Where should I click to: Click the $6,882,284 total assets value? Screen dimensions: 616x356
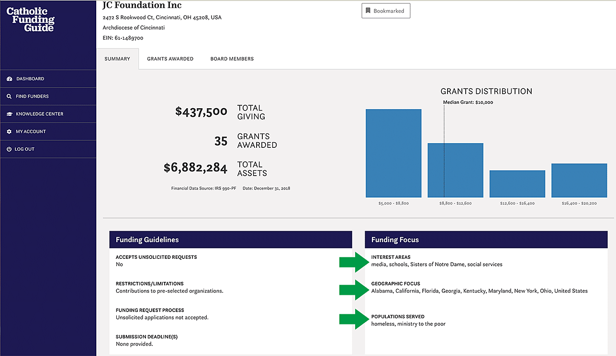click(x=195, y=168)
